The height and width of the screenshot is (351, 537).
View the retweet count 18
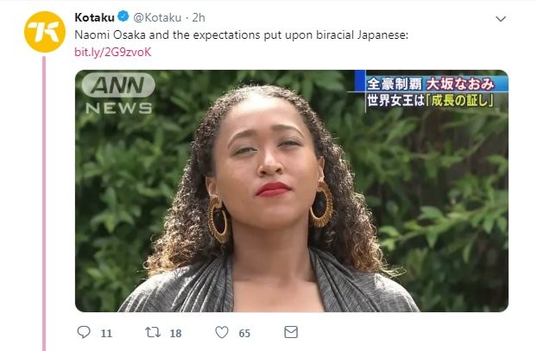[x=175, y=333]
